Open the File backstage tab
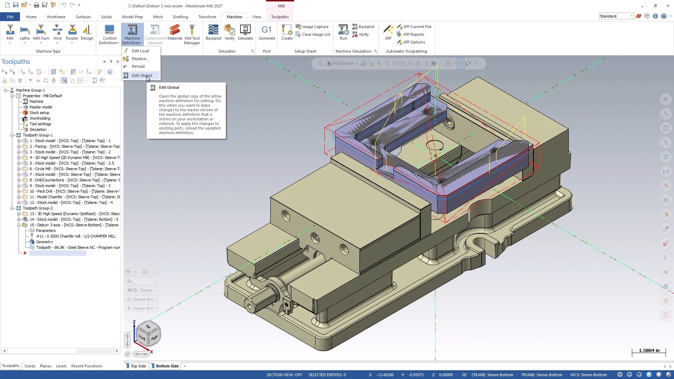 [x=10, y=17]
